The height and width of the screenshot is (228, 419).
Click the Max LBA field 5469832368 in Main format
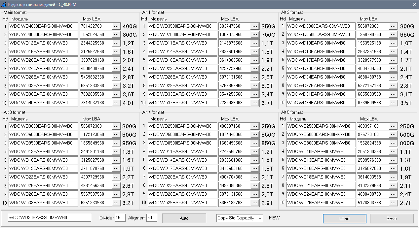[x=96, y=77]
